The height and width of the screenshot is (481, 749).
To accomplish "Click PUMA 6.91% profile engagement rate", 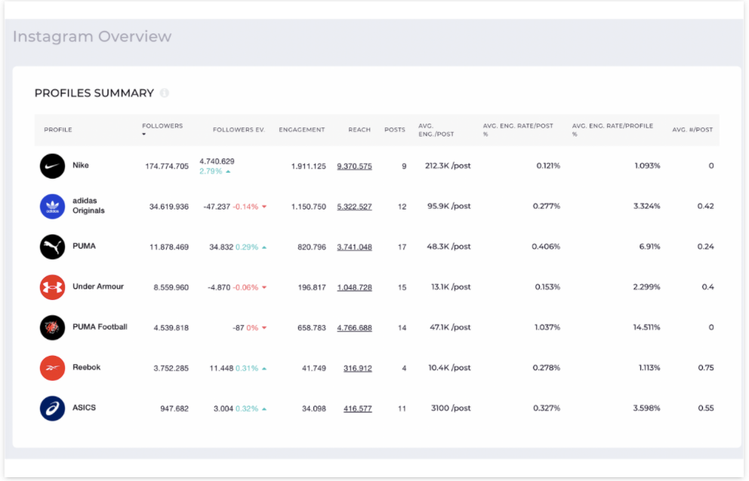I will tap(649, 247).
